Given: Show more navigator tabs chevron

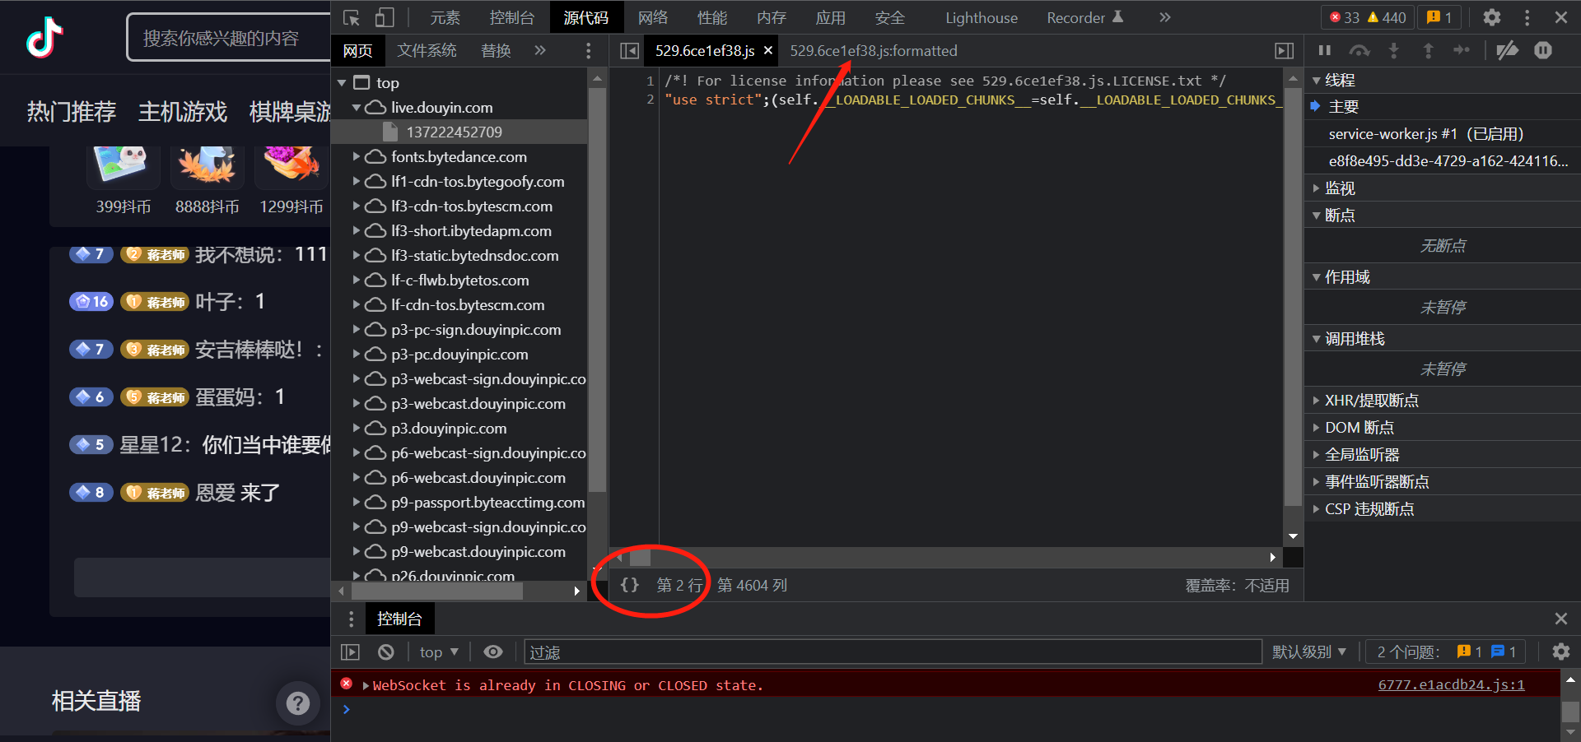Looking at the screenshot, I should (x=540, y=51).
